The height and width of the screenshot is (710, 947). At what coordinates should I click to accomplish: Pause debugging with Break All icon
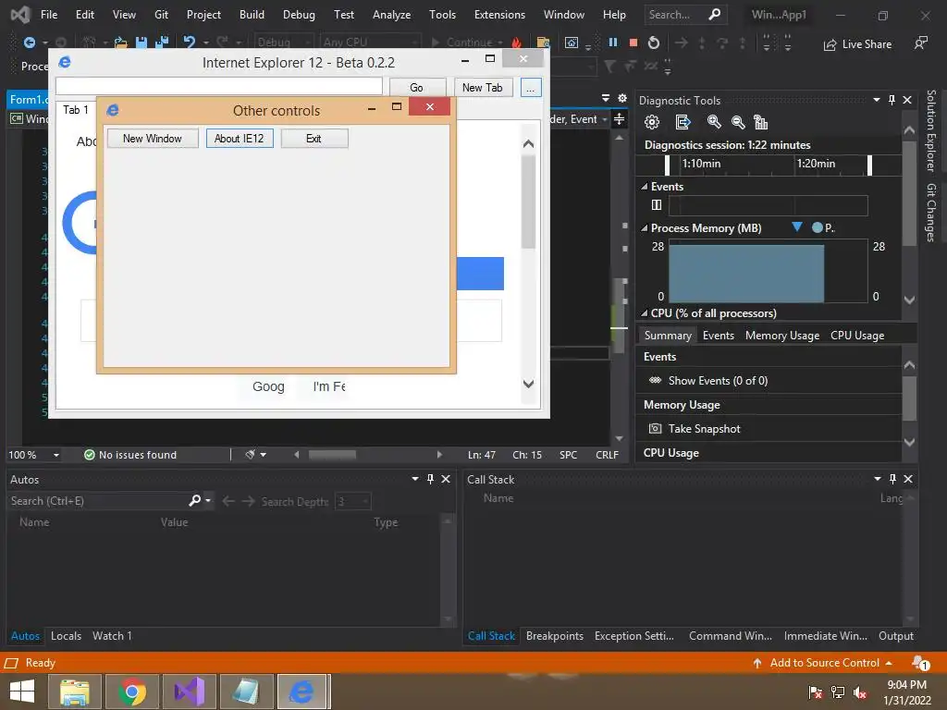pyautogui.click(x=613, y=43)
